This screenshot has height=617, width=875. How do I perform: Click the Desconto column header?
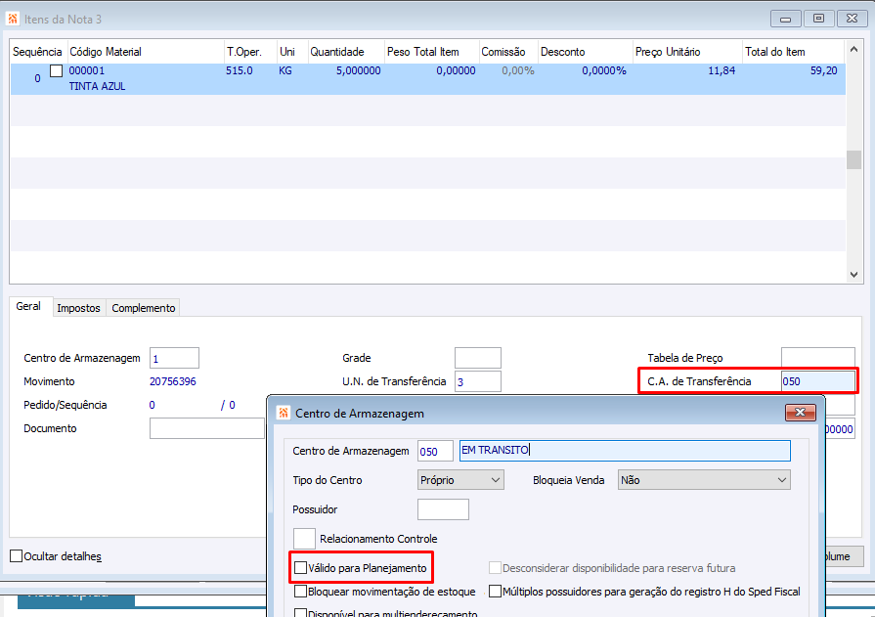point(586,52)
